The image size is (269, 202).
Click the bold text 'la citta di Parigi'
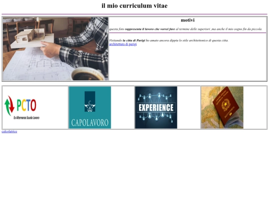click(x=134, y=40)
